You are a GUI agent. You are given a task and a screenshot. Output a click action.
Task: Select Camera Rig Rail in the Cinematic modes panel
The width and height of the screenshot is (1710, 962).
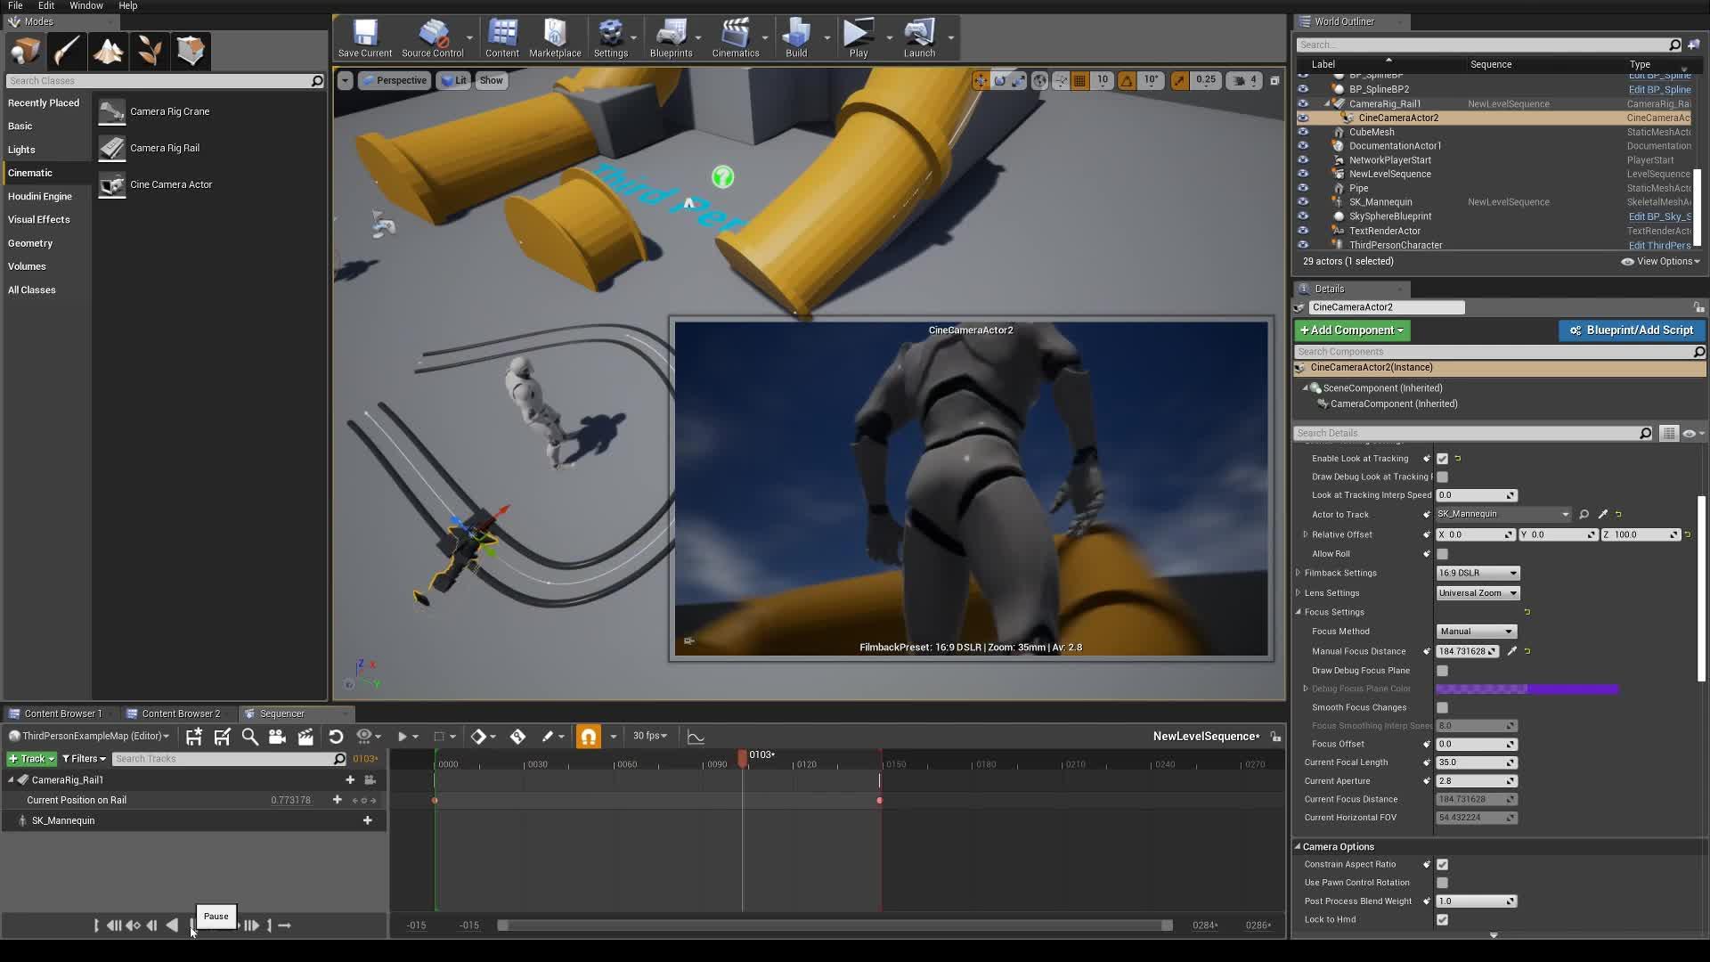tap(165, 148)
